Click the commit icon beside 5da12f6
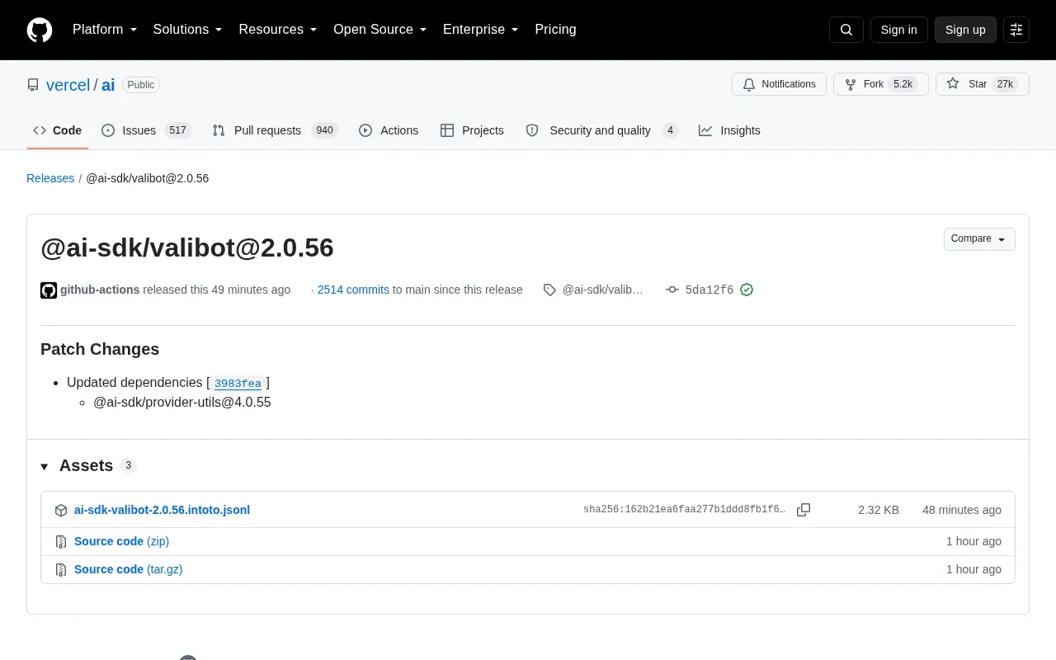1056x660 pixels. (x=672, y=290)
